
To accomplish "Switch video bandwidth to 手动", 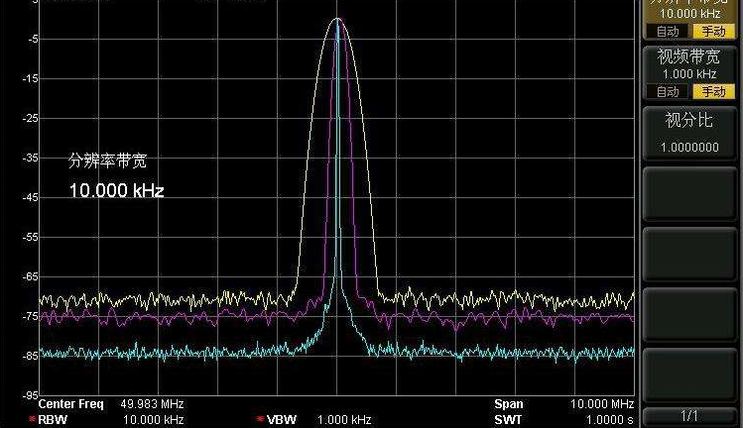I will point(710,91).
